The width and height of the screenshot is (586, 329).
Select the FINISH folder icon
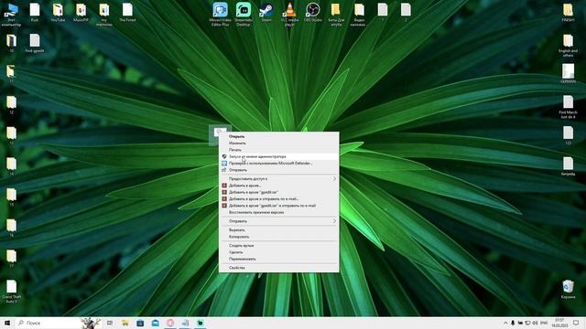point(568,12)
